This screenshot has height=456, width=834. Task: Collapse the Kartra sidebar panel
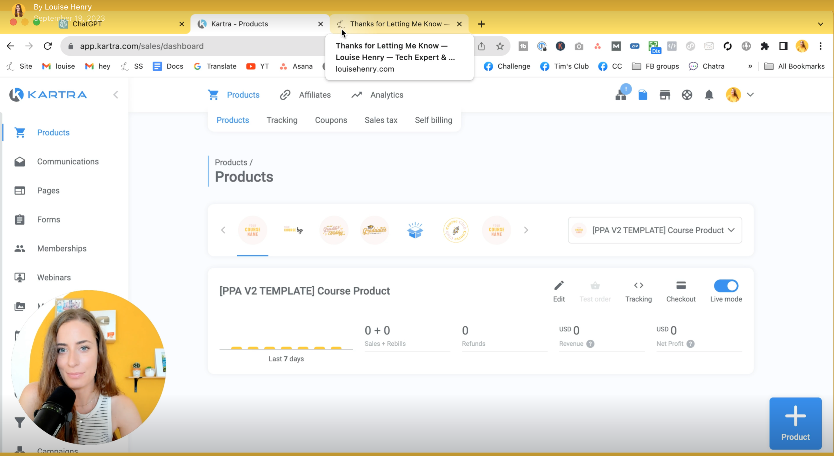[x=116, y=95]
